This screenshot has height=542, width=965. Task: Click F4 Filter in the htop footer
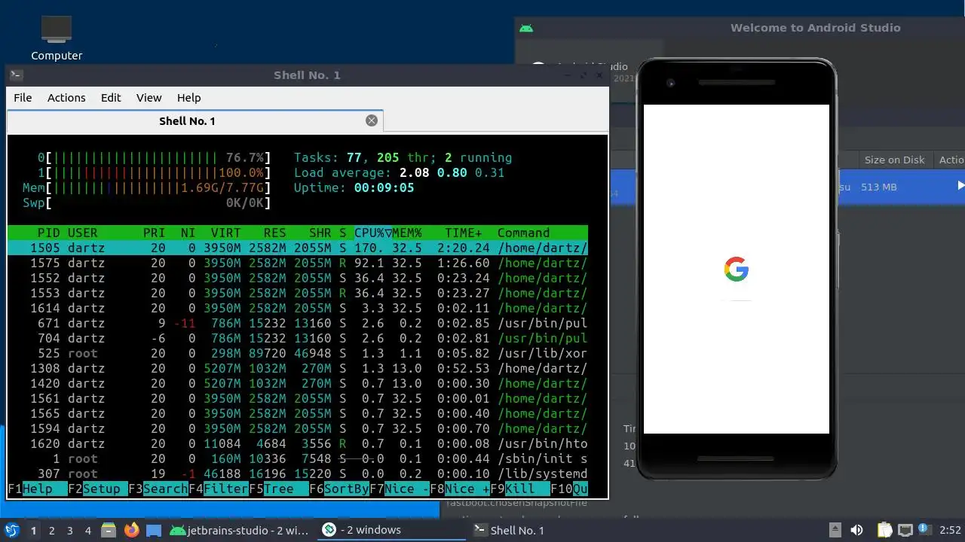(219, 489)
